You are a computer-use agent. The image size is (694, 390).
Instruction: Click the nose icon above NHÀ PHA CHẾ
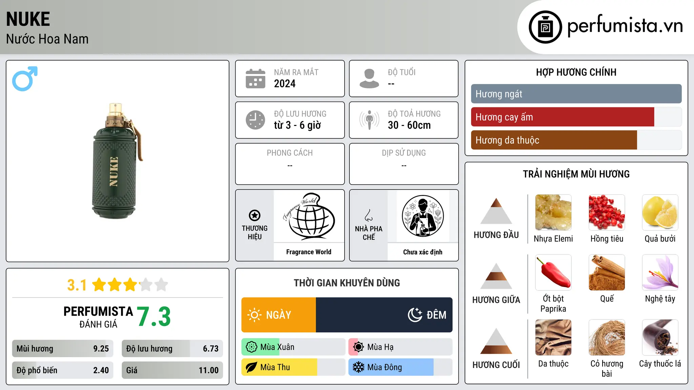369,215
